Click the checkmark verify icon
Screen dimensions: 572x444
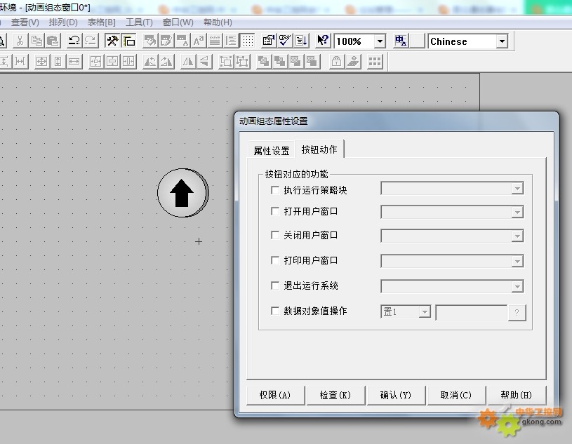pyautogui.click(x=284, y=41)
